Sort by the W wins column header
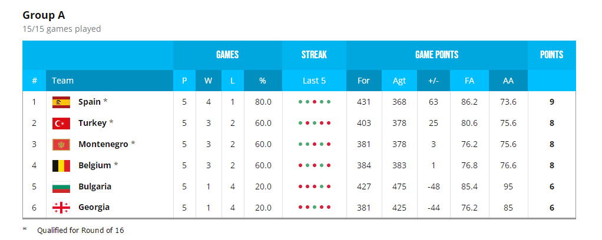 pos(209,81)
